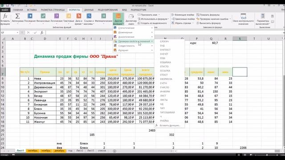Click the Undo icon in quick access toolbar
Viewport: 285px width, 160px height.
(x=12, y=6)
